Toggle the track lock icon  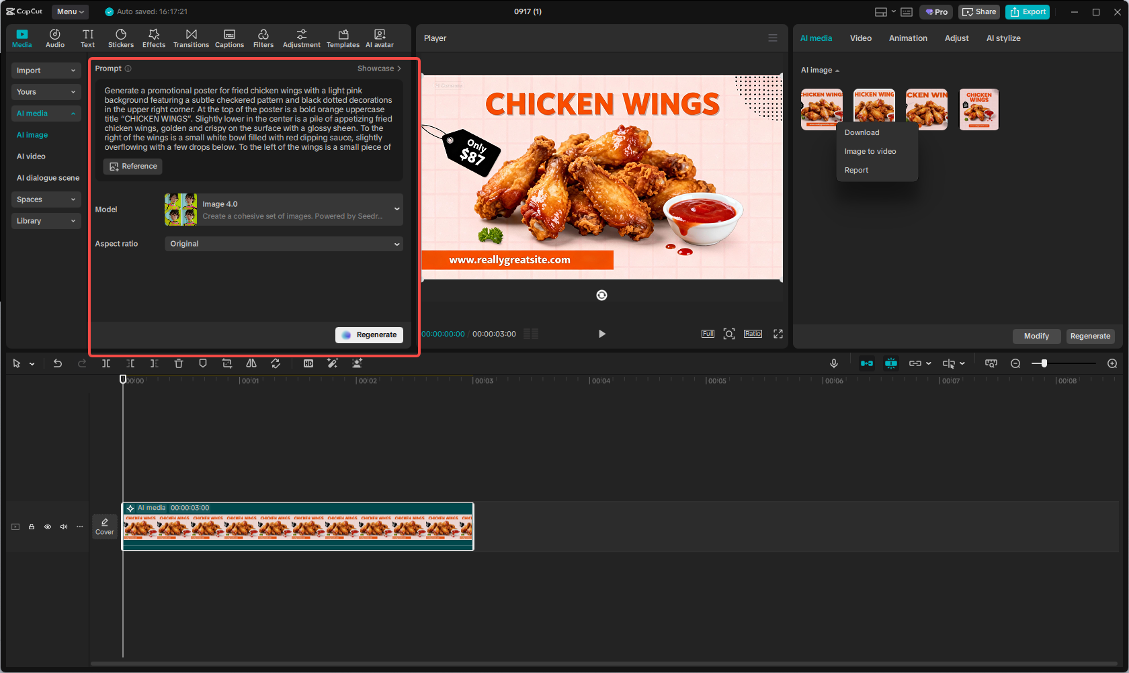coord(32,527)
